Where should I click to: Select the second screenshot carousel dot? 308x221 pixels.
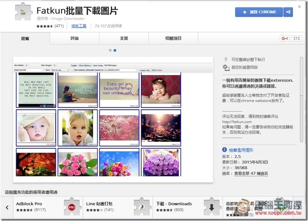pyautogui.click(x=115, y=50)
